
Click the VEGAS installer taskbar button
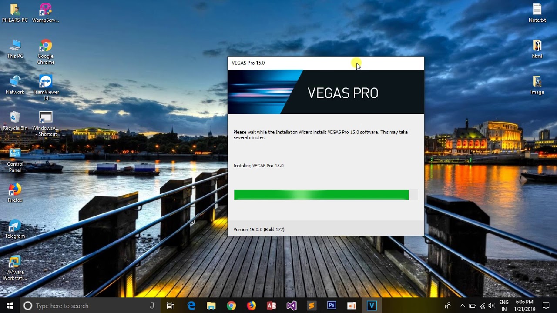(371, 306)
